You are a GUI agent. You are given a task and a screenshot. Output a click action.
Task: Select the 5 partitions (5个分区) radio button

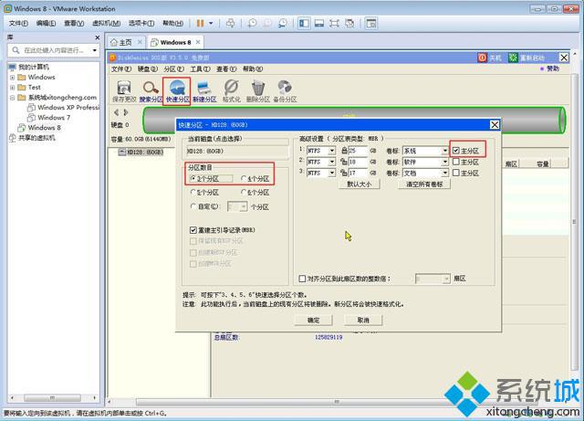pyautogui.click(x=193, y=193)
